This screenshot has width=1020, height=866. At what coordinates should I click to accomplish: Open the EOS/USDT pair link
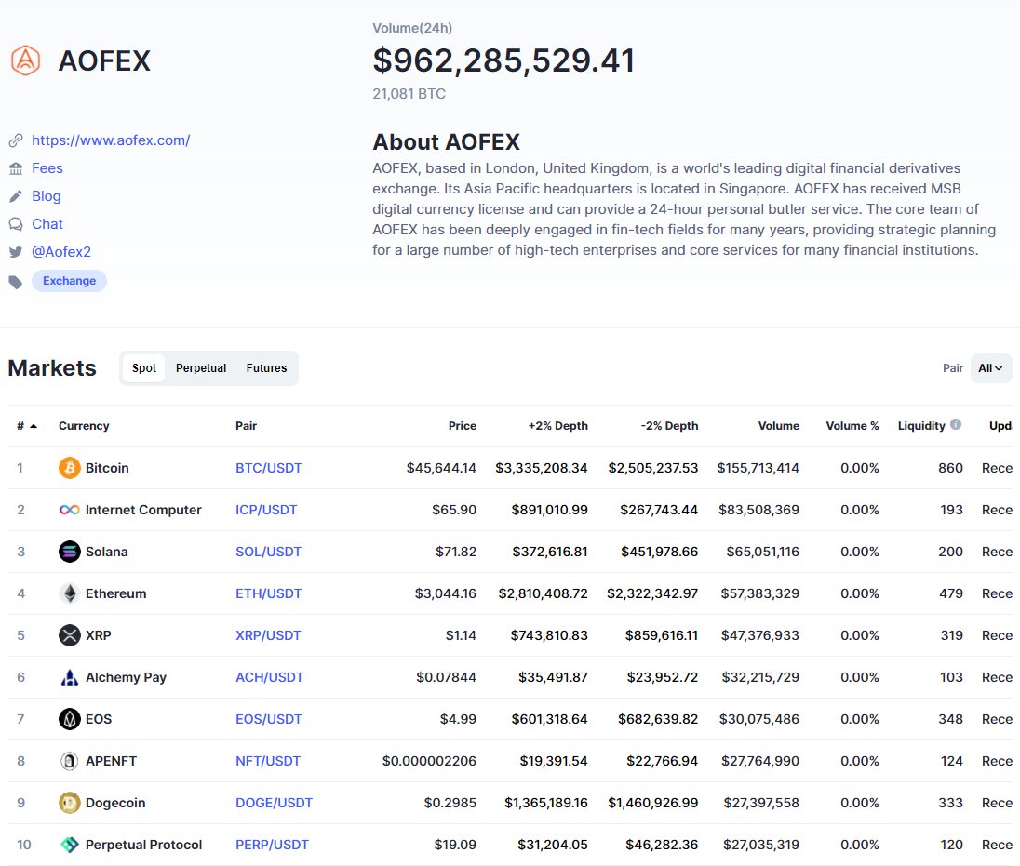pyautogui.click(x=269, y=719)
